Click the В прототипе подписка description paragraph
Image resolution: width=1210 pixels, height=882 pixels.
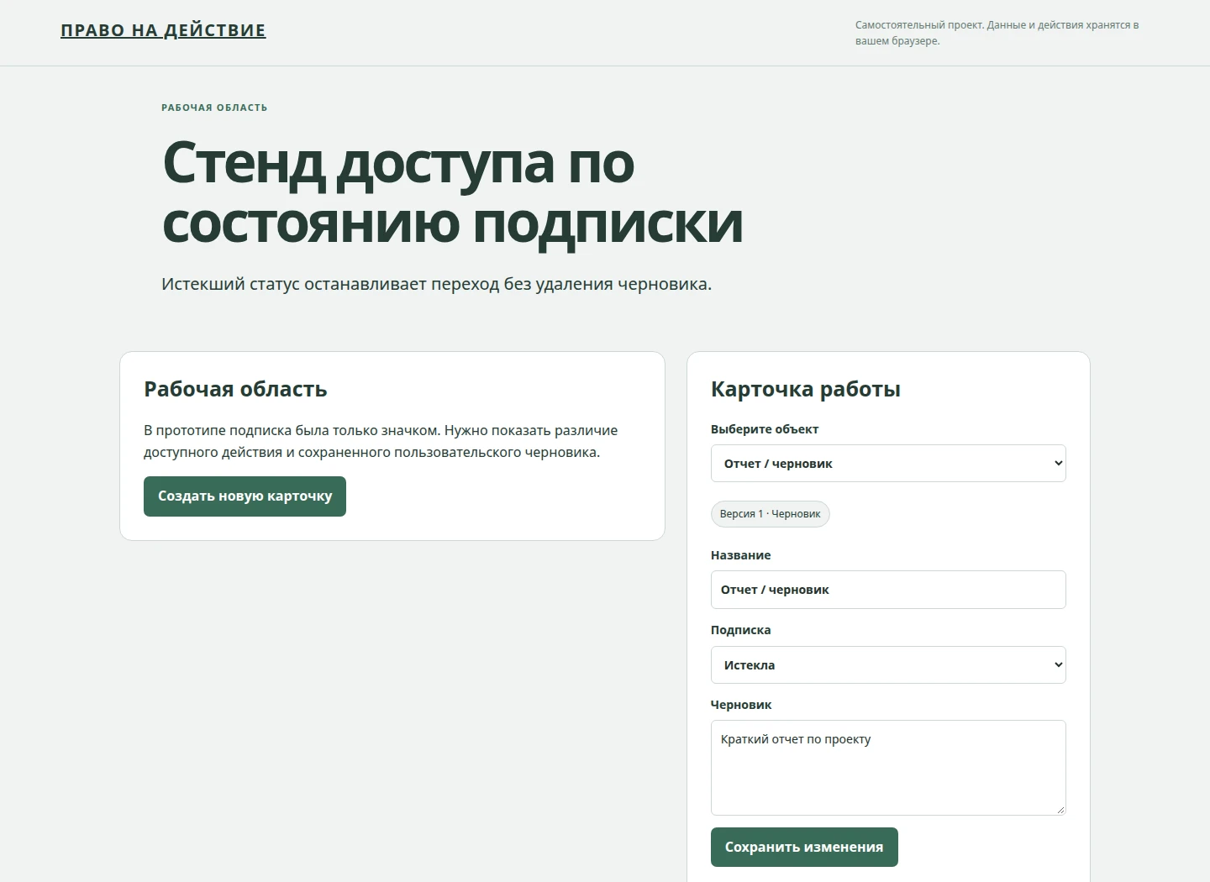tap(381, 441)
